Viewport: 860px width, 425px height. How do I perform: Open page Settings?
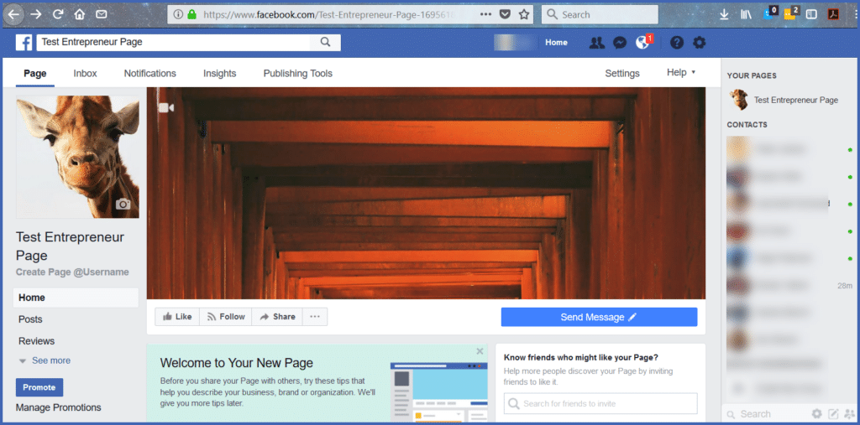point(622,74)
